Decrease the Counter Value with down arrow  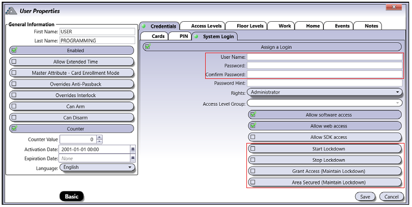click(x=99, y=141)
